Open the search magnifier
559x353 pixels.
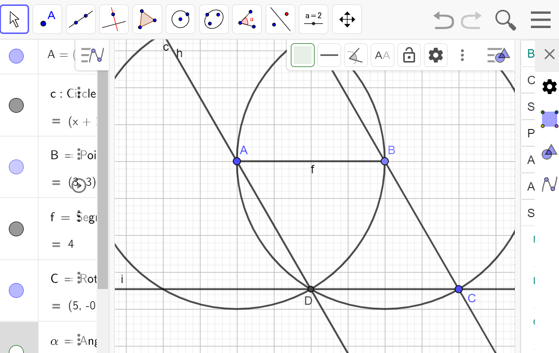pyautogui.click(x=506, y=20)
